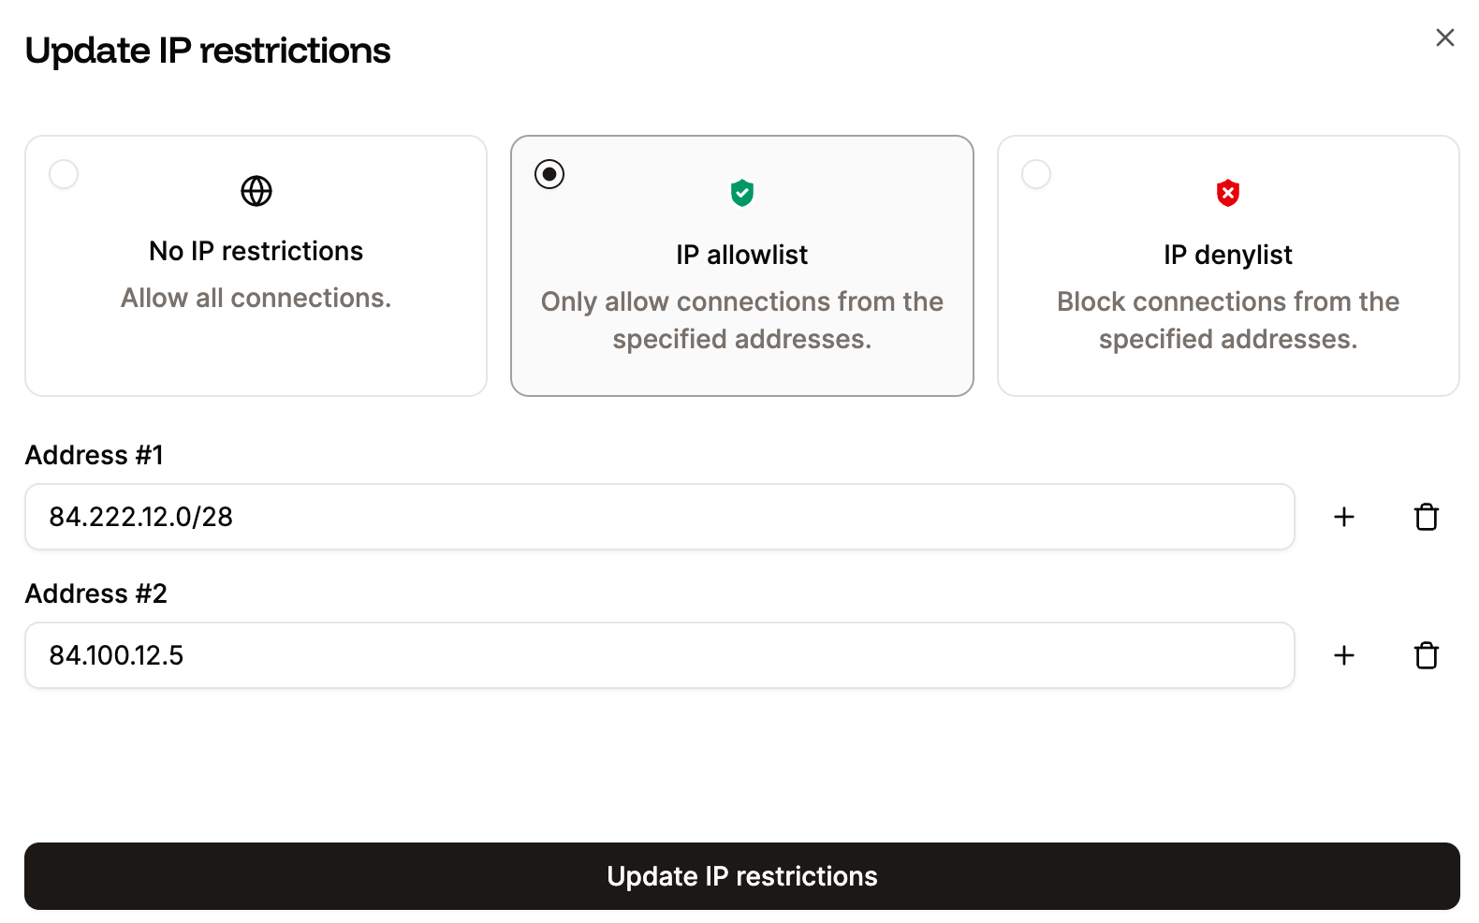Click the green shield icon on IP allowlist
Viewport: 1479px width, 923px height.
[x=741, y=192]
